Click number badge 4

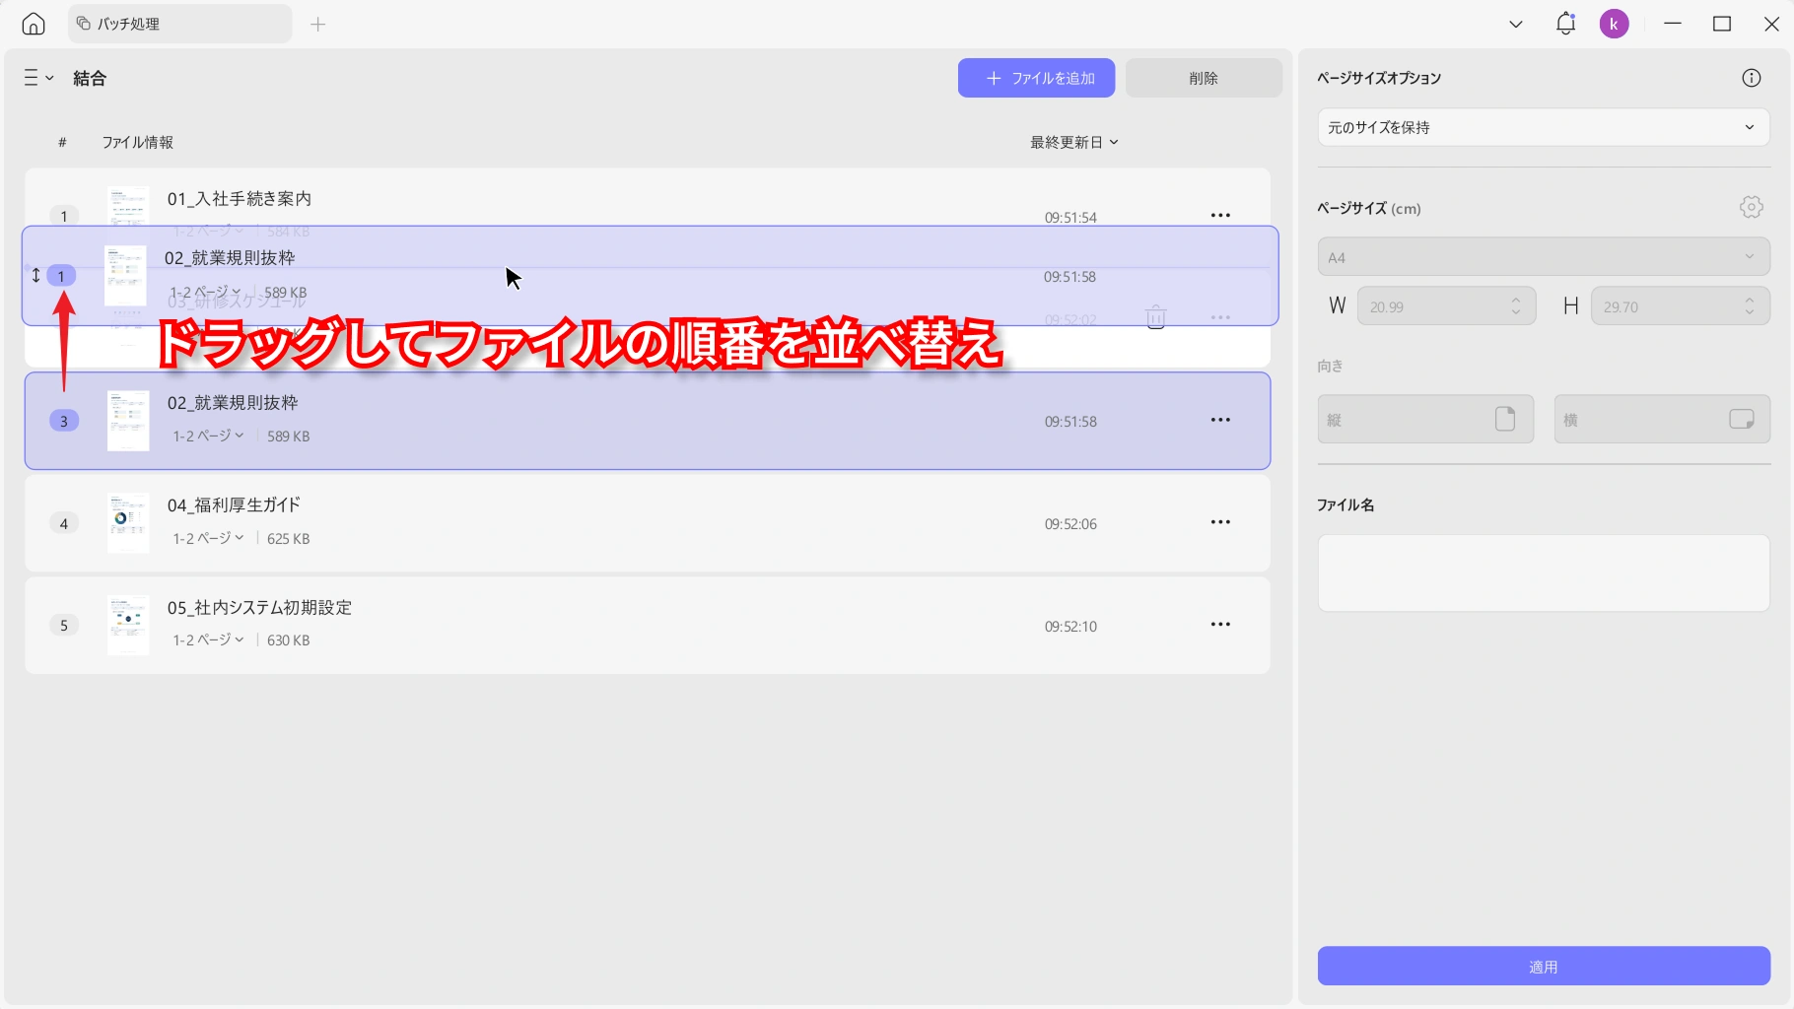[64, 523]
